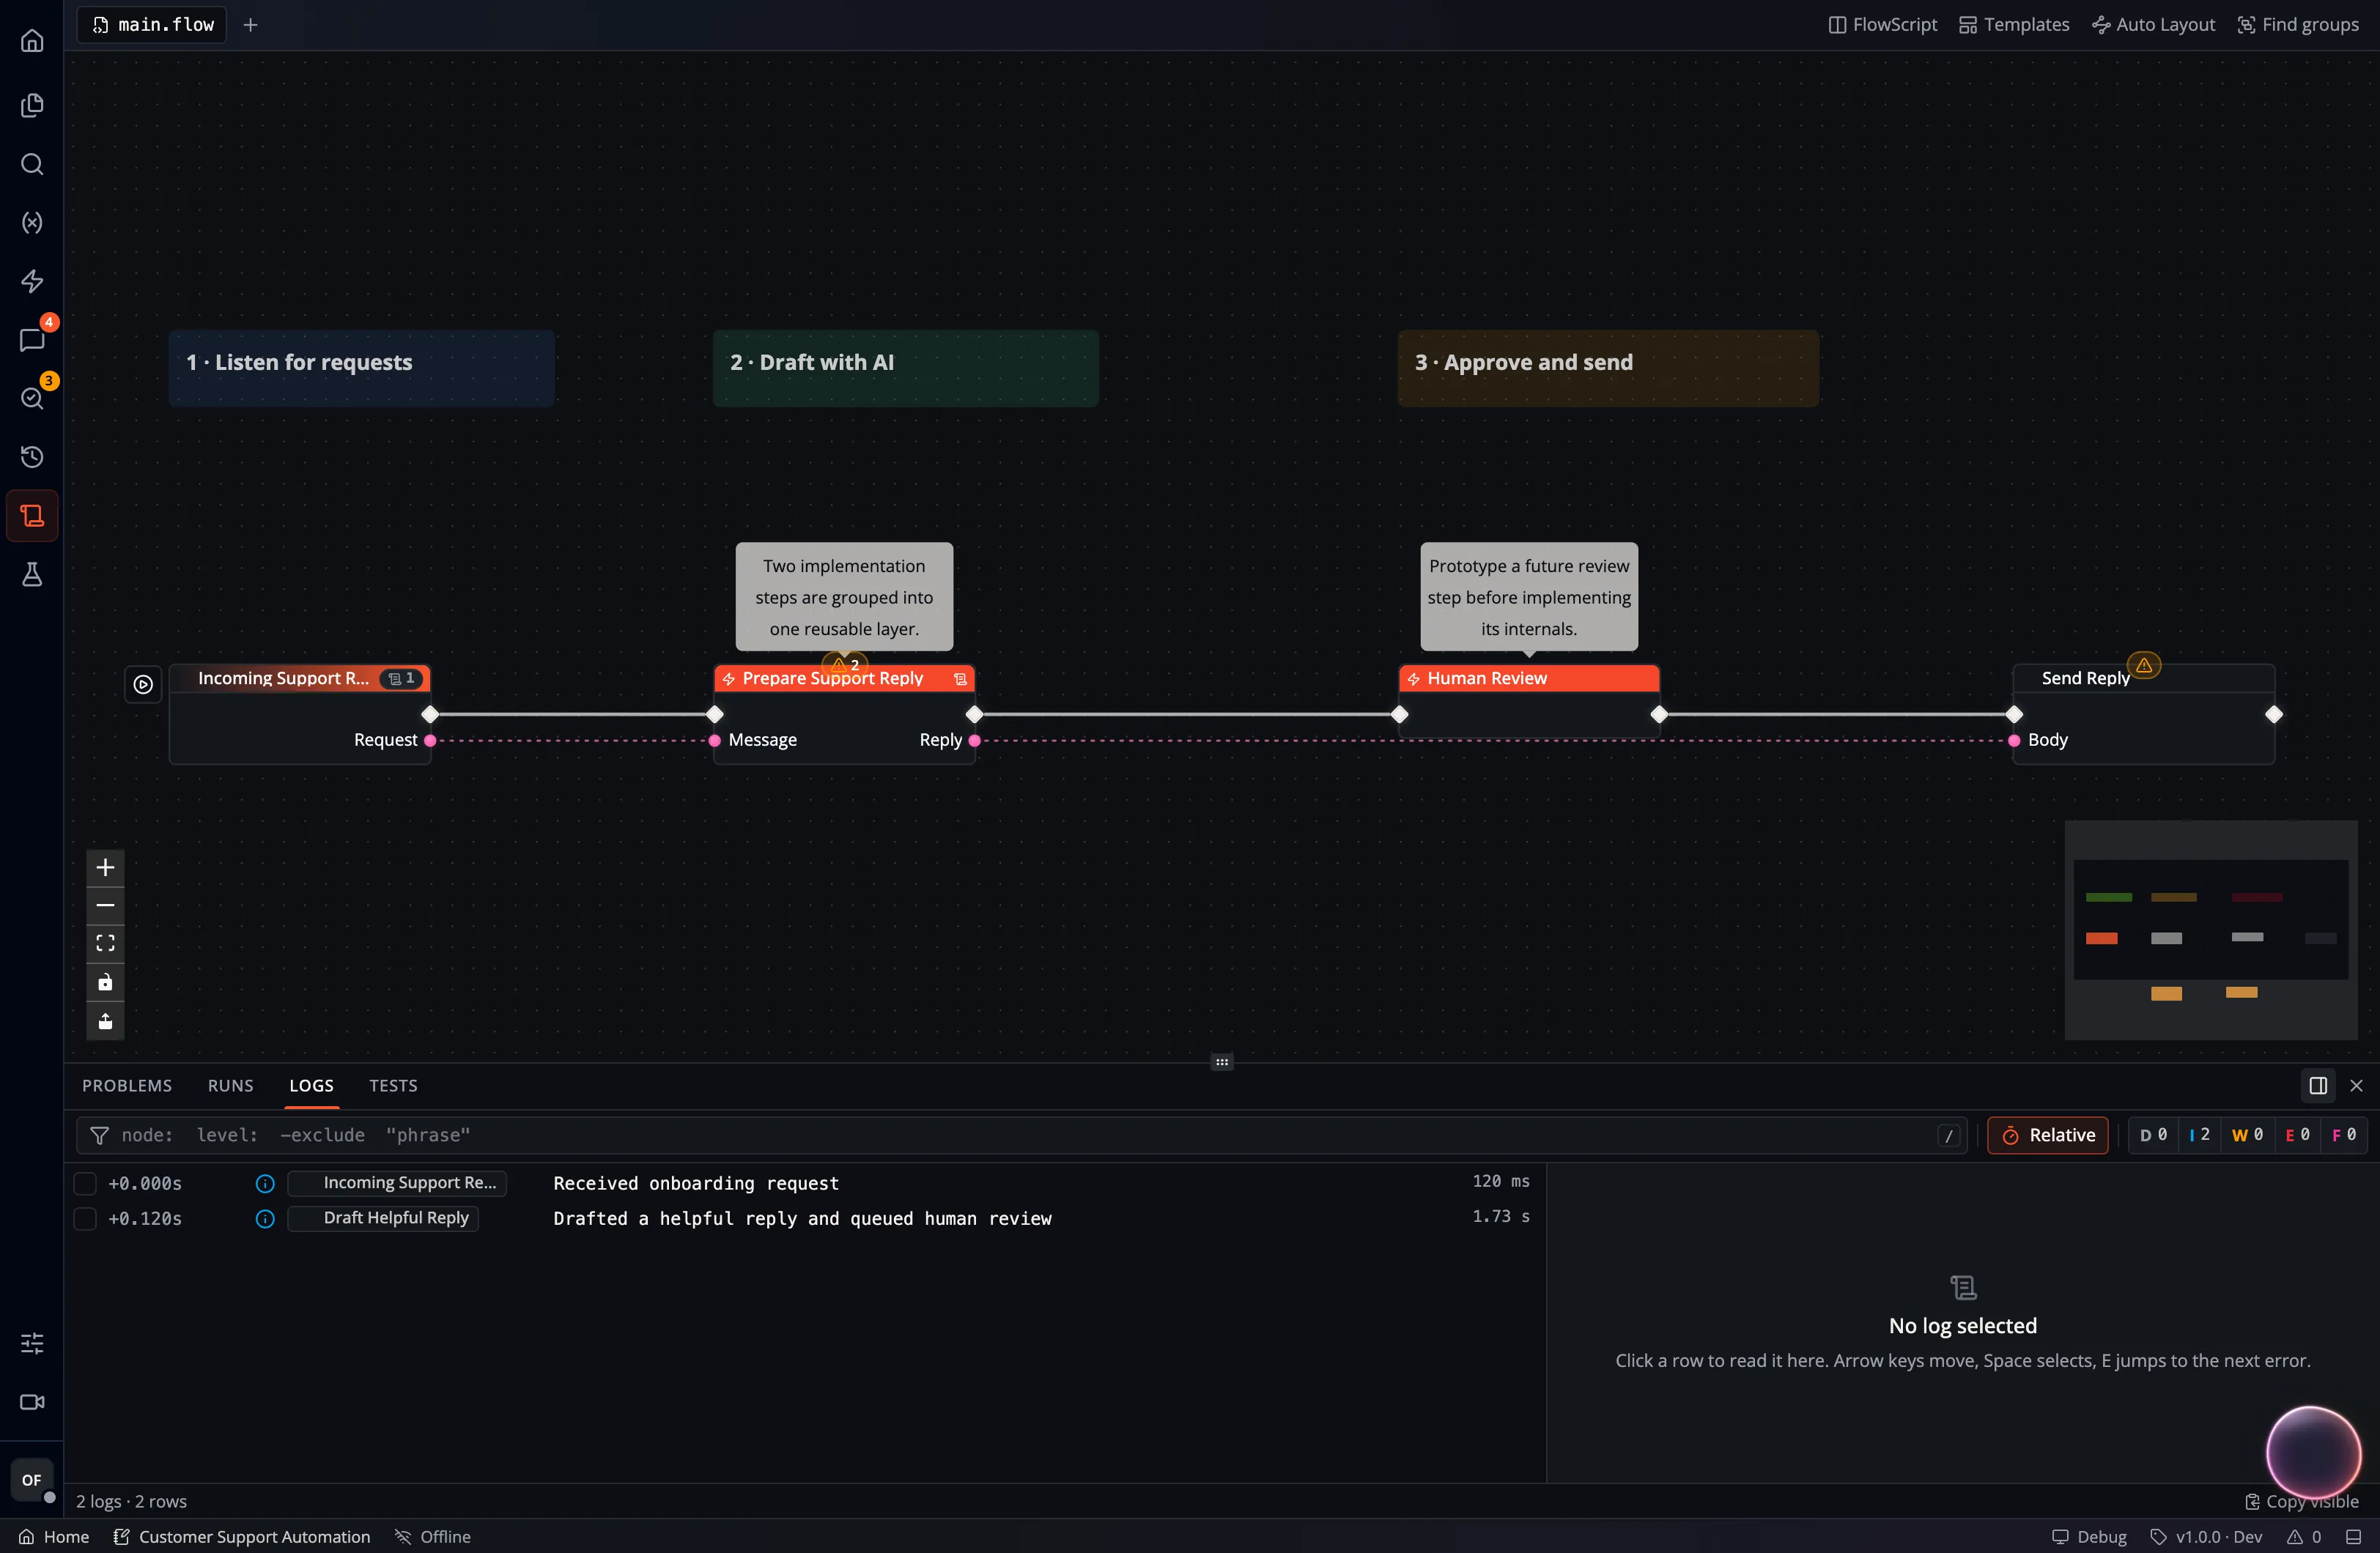This screenshot has height=1553, width=2380.
Task: Open the flask tests sidebar icon
Action: click(32, 574)
